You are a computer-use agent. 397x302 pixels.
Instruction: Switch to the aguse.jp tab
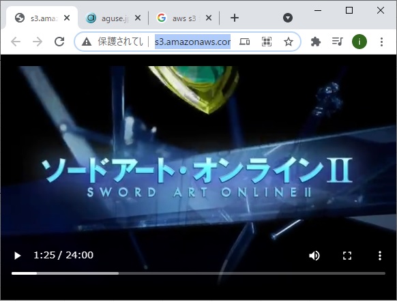(113, 18)
